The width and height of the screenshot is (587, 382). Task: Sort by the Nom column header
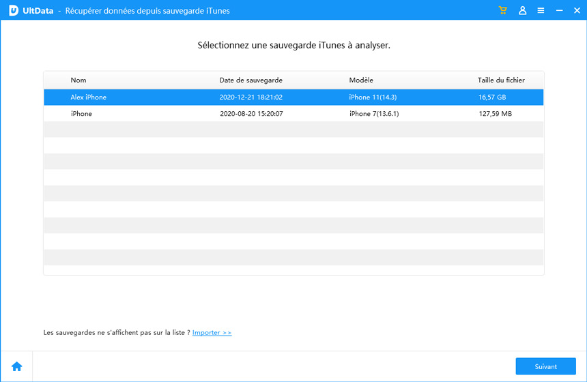[78, 80]
